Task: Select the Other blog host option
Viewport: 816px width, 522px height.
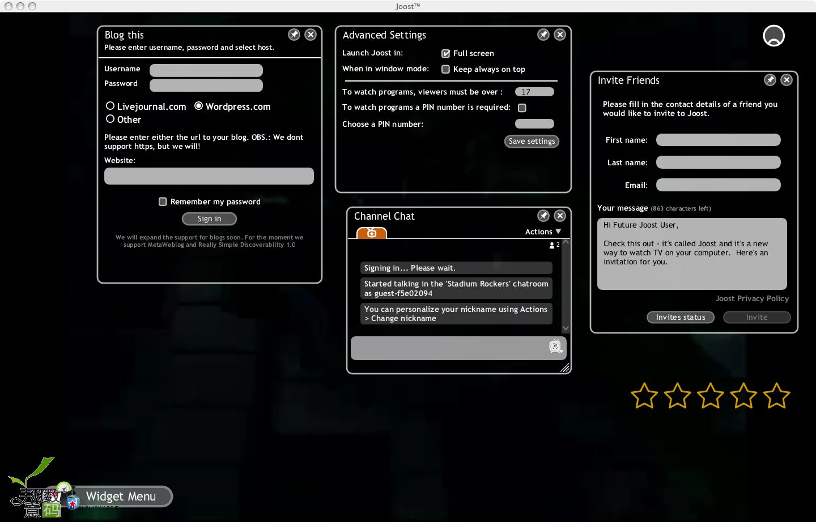Action: (110, 119)
